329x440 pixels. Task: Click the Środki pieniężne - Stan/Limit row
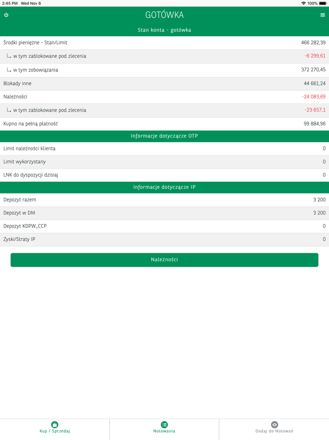(164, 42)
